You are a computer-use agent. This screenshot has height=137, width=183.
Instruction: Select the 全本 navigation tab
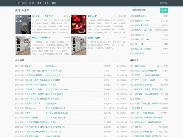click(47, 3)
